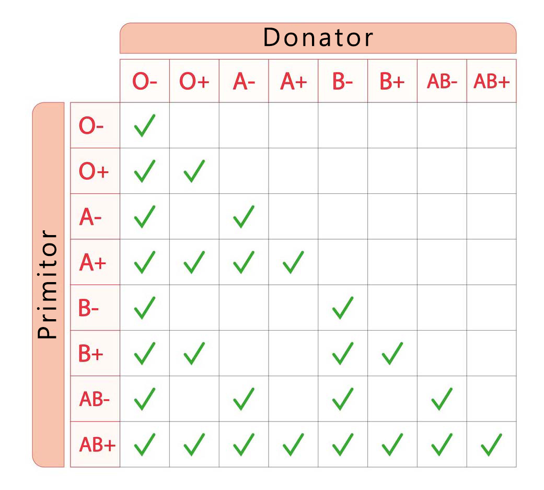The width and height of the screenshot is (544, 490).
Task: Click the B- donor checkmark in B- row
Action: pyautogui.click(x=343, y=308)
